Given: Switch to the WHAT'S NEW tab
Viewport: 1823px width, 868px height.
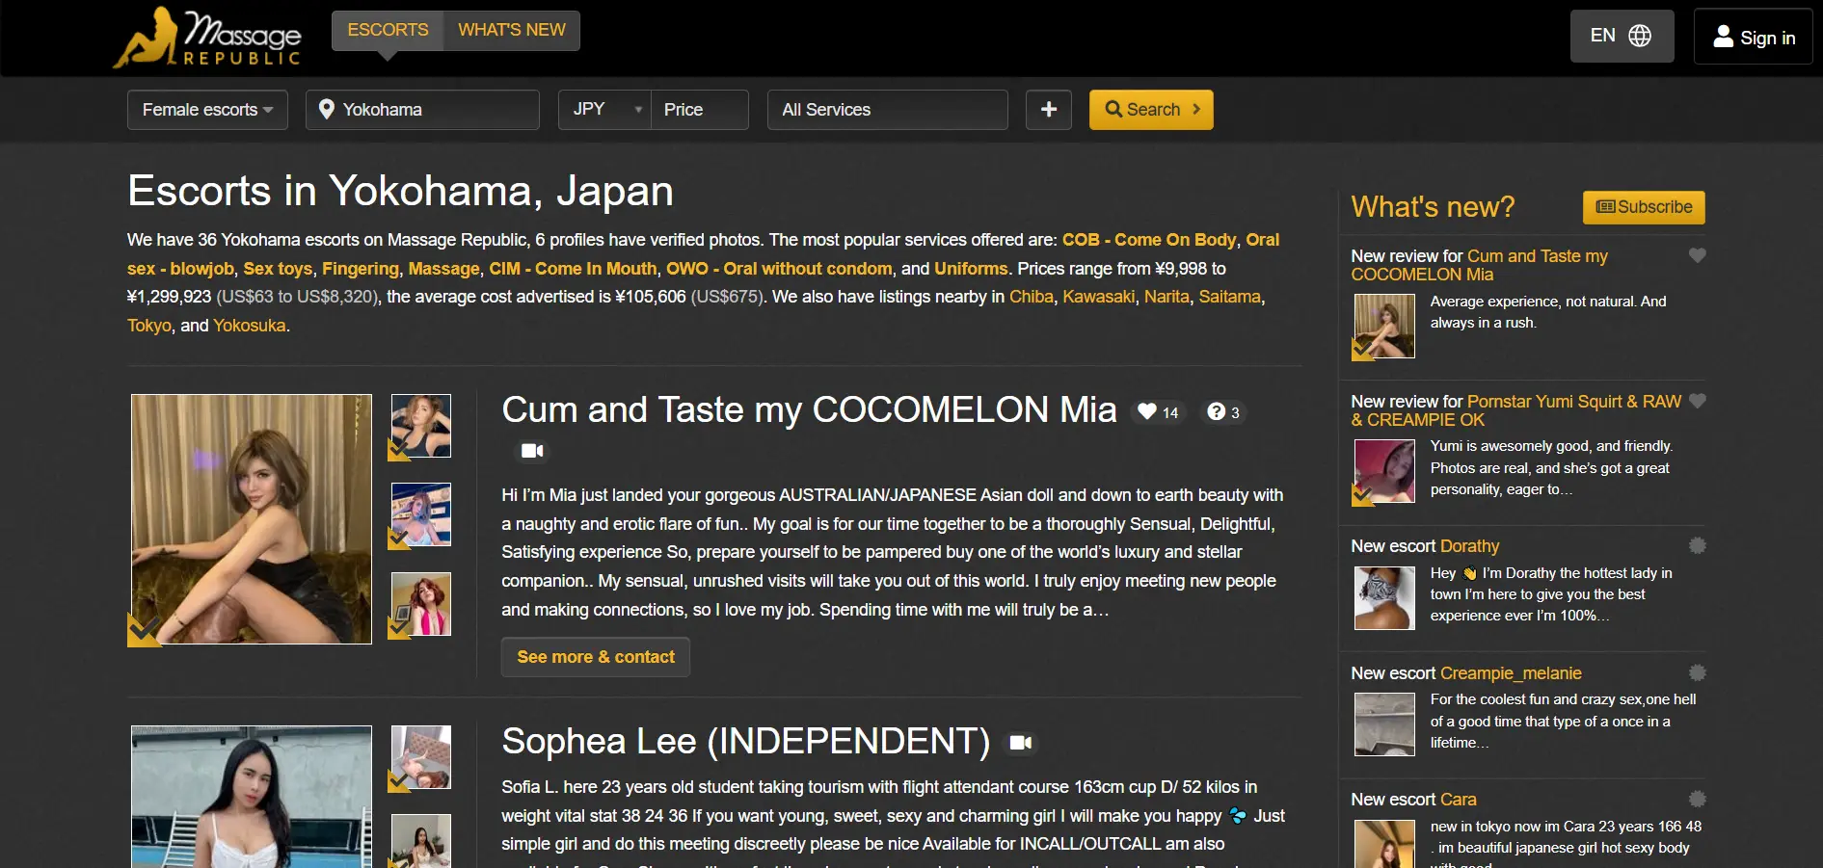Looking at the screenshot, I should [x=511, y=31].
